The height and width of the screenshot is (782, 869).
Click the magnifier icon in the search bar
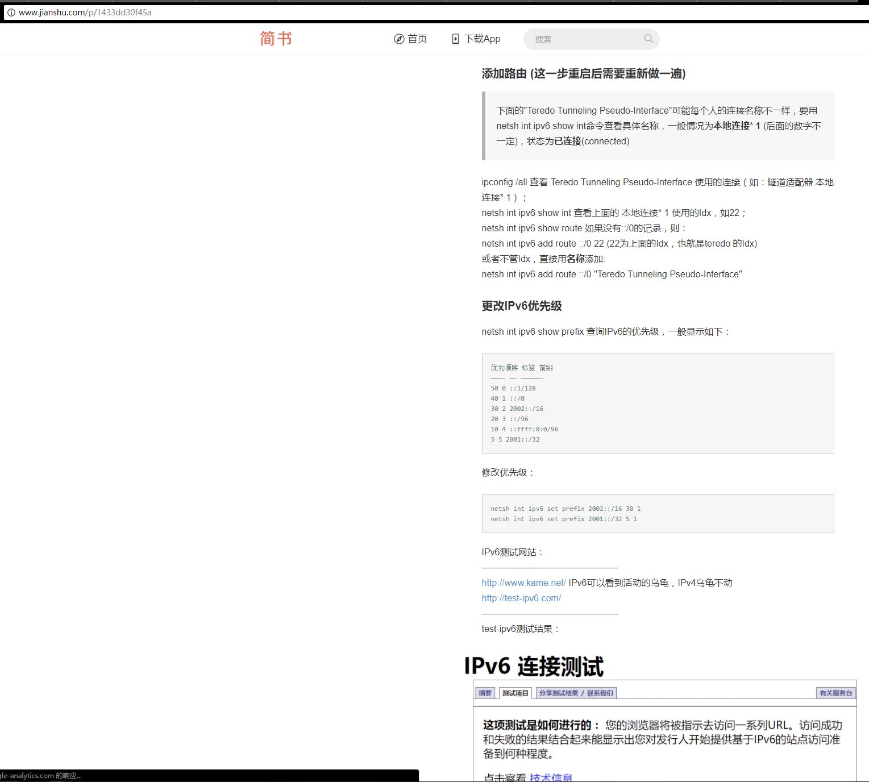[x=648, y=39]
